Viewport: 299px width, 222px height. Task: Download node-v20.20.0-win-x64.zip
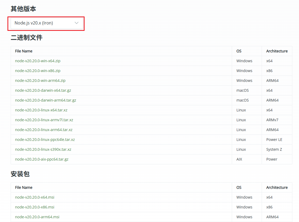(x=38, y=61)
